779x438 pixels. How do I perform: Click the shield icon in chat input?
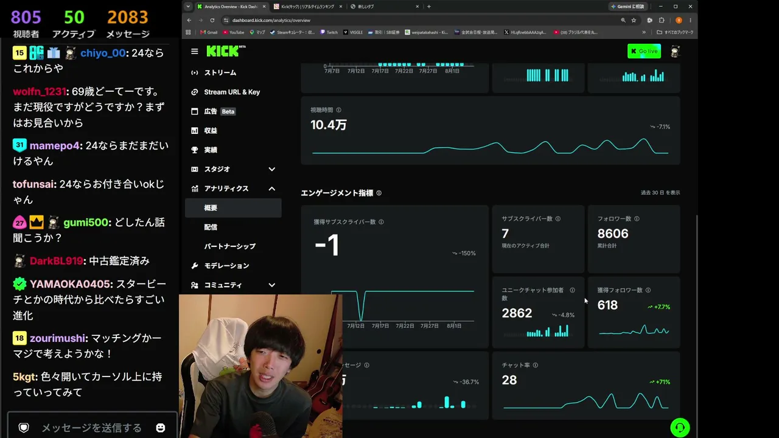pos(24,428)
